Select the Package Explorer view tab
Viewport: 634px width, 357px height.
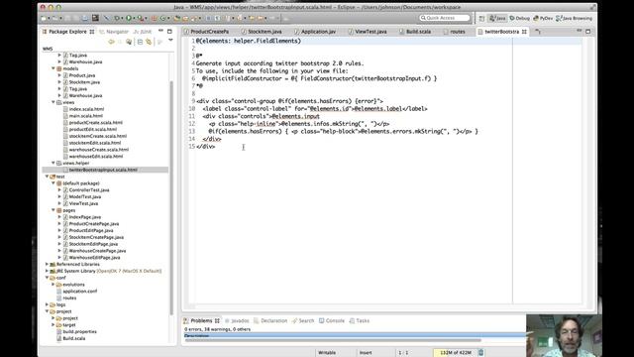(x=67, y=32)
